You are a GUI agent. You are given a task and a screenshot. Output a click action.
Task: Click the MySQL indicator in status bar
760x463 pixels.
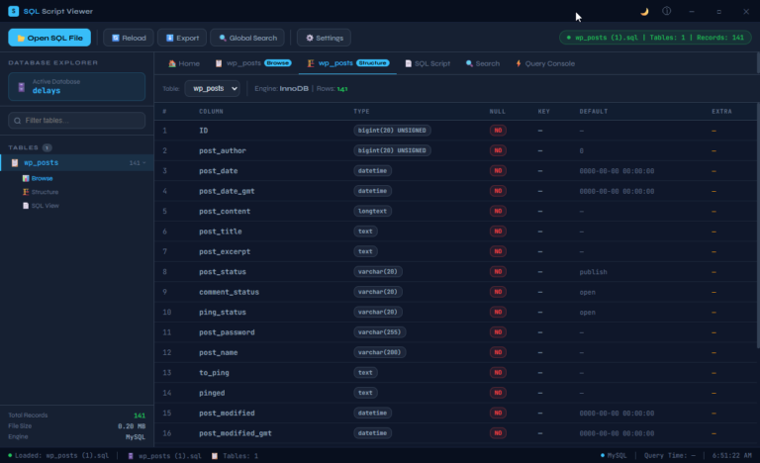(614, 456)
